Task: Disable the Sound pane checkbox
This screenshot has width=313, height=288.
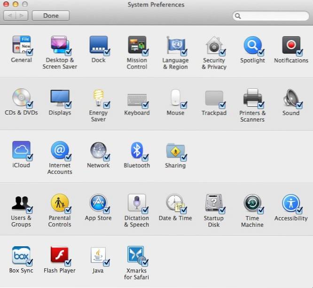Action: 299,105
